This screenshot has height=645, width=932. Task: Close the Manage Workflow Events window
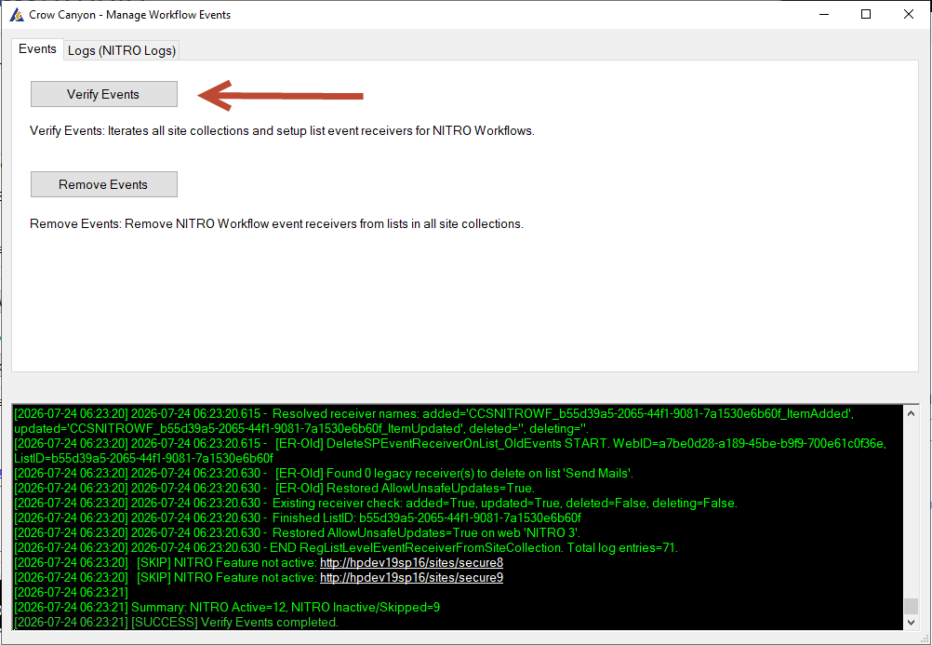pyautogui.click(x=908, y=14)
